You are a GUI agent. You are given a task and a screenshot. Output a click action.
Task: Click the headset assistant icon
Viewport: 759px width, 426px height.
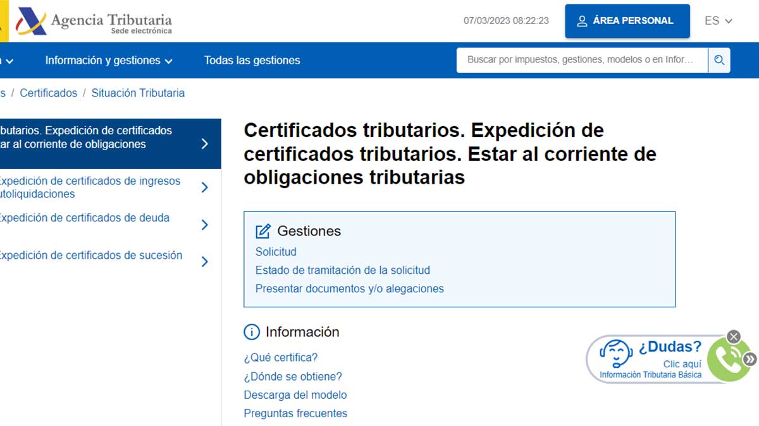click(x=616, y=353)
